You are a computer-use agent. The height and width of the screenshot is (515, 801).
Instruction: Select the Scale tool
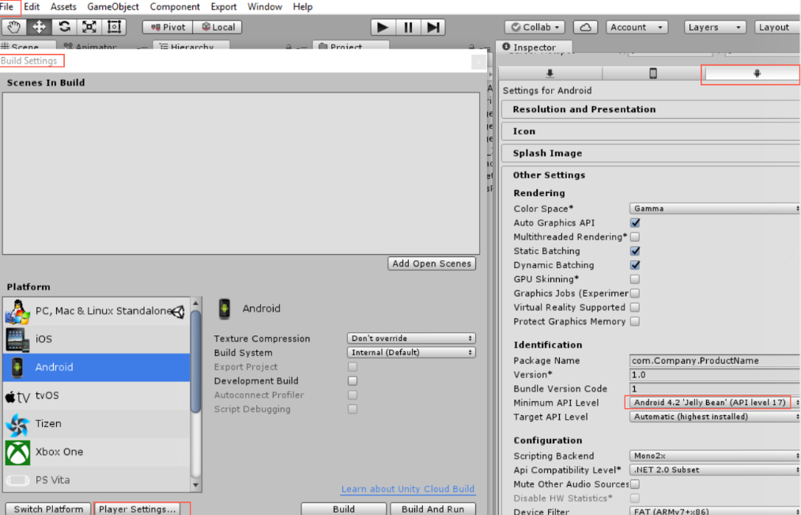pos(89,27)
